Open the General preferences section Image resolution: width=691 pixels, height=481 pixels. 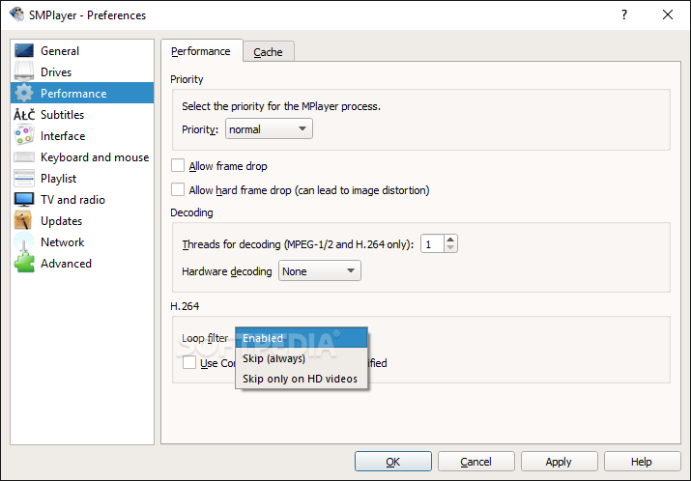[x=82, y=50]
